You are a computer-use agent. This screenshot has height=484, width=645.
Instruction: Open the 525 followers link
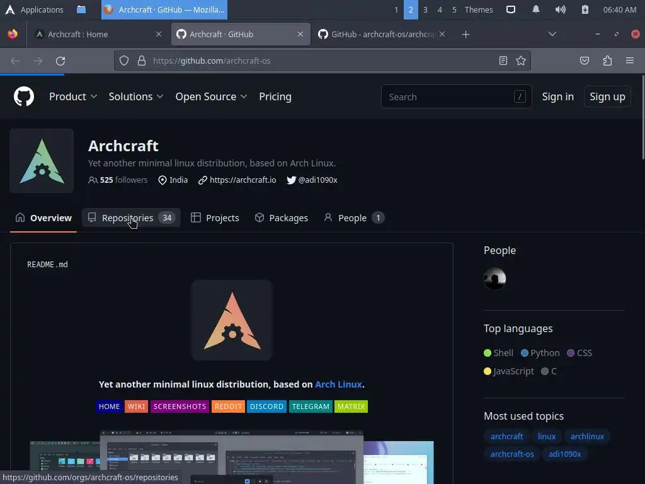(x=118, y=180)
